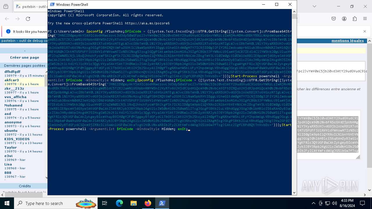The height and width of the screenshot is (209, 372).
Task: Open Firefox account profile icon
Action: (344, 19)
